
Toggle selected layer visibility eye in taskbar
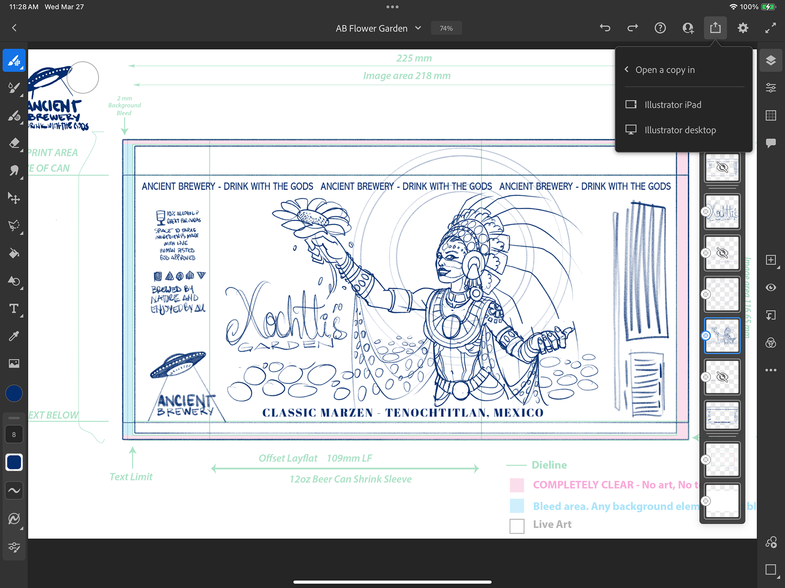[771, 288]
